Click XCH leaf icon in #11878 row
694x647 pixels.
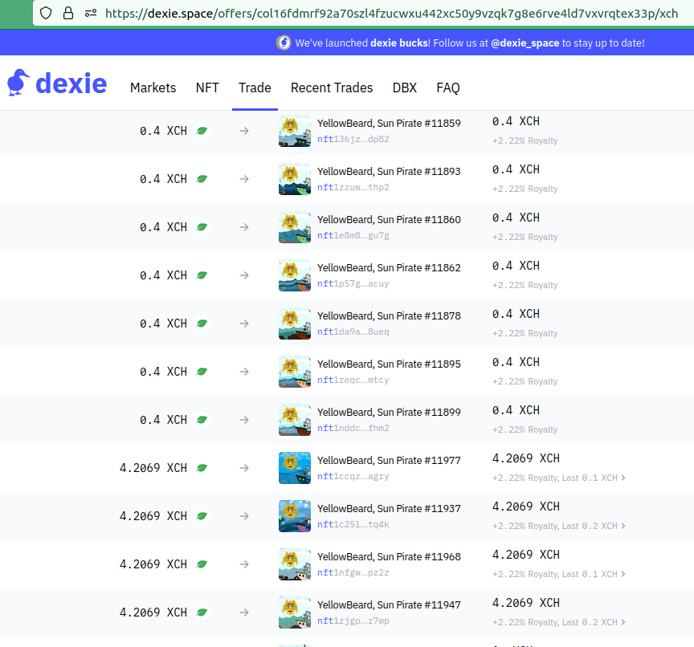click(x=202, y=323)
